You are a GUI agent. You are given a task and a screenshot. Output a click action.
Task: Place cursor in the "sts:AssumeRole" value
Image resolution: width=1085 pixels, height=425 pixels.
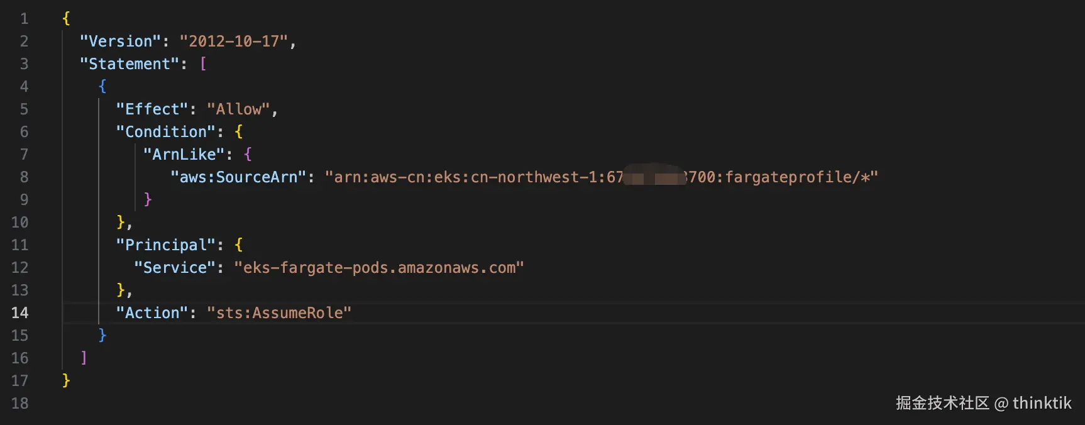[279, 312]
